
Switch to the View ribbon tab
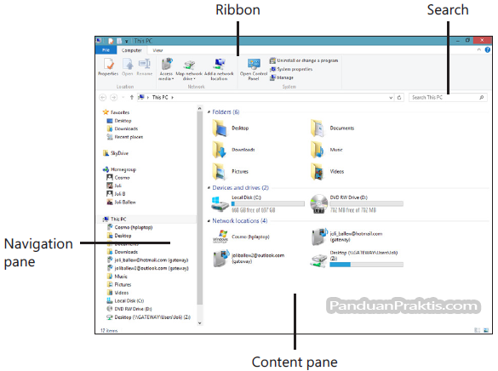pos(157,50)
